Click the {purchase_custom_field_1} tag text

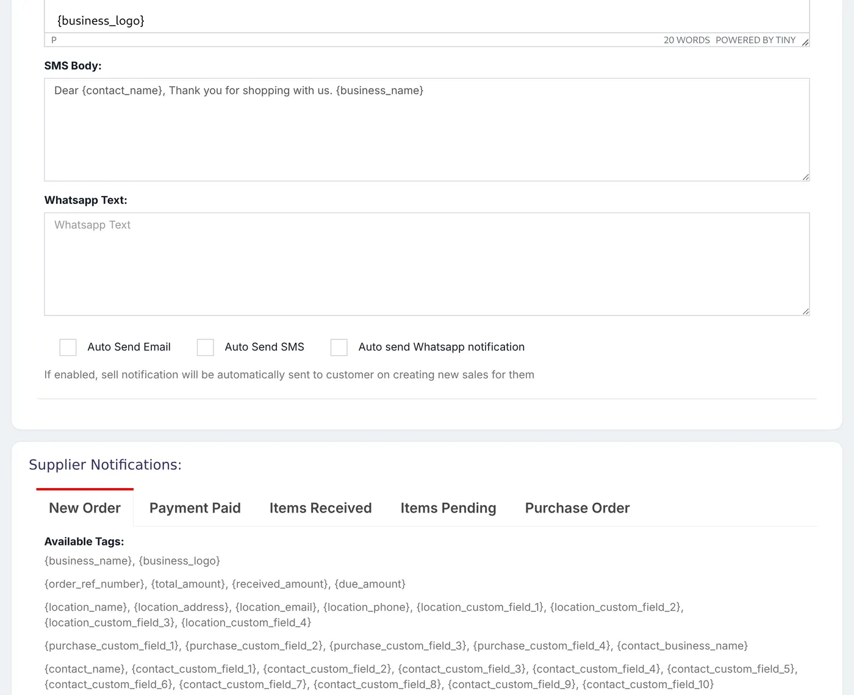[112, 646]
